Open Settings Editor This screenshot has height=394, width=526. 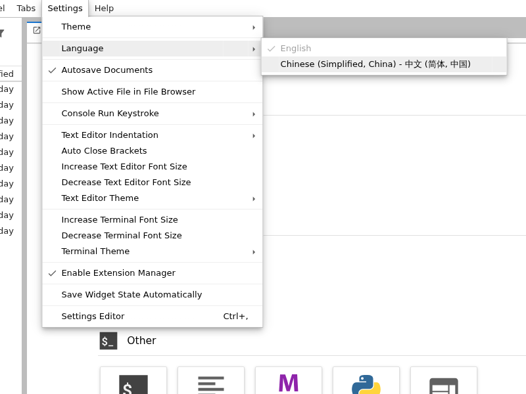(153, 317)
